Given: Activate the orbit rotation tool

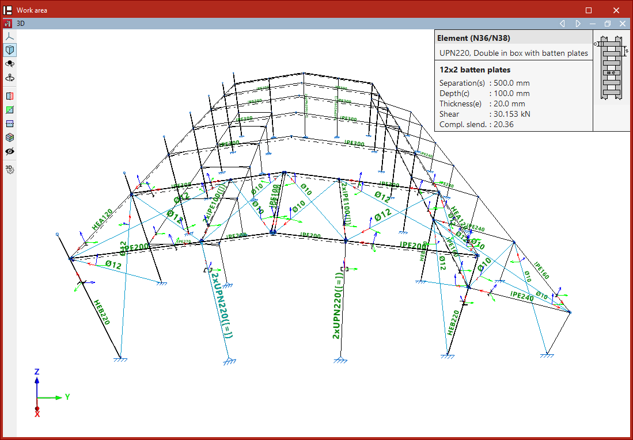Looking at the screenshot, I should click(10, 64).
